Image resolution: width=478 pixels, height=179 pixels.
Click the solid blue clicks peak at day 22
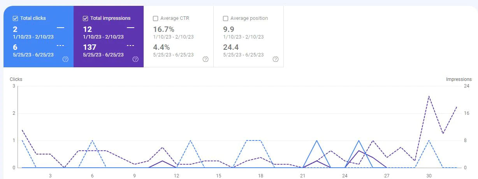point(316,141)
